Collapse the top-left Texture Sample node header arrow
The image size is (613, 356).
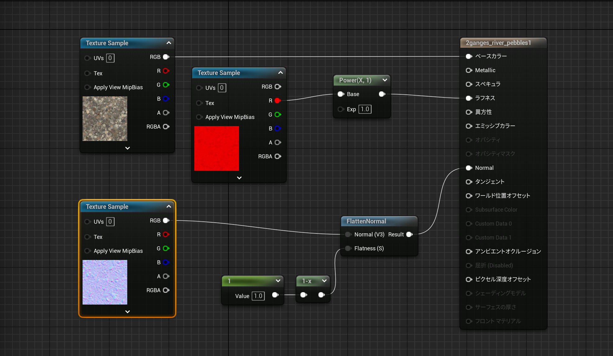[x=169, y=43]
